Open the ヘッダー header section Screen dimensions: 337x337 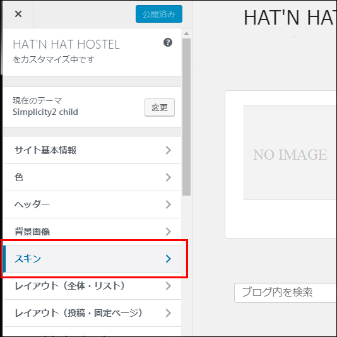coord(92,204)
